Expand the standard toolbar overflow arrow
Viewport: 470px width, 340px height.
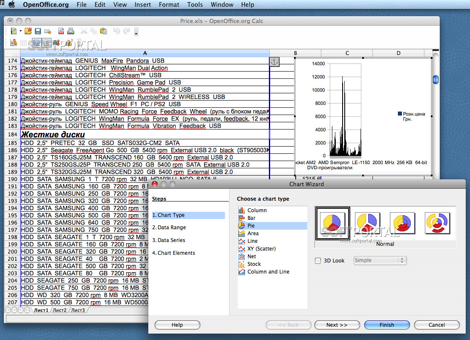click(136, 32)
